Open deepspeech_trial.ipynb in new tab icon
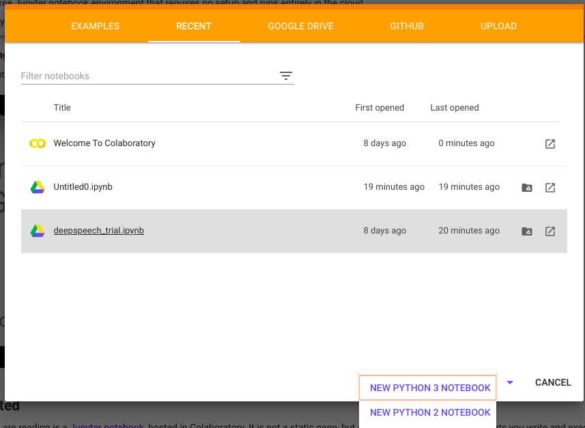The image size is (585, 428). pyautogui.click(x=550, y=231)
